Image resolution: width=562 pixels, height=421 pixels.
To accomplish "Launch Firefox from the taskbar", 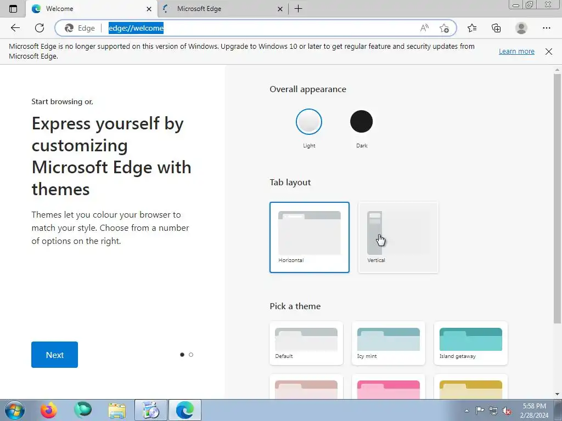I will 48,410.
